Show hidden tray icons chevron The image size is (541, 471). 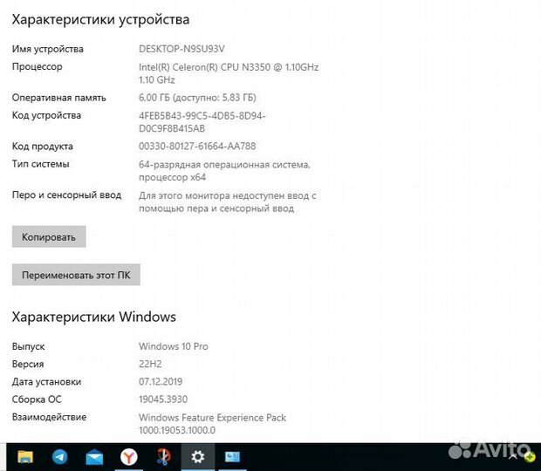(x=513, y=457)
